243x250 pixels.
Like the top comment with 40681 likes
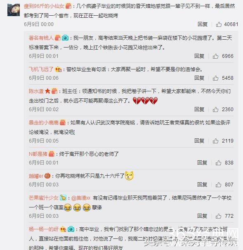click(219, 24)
